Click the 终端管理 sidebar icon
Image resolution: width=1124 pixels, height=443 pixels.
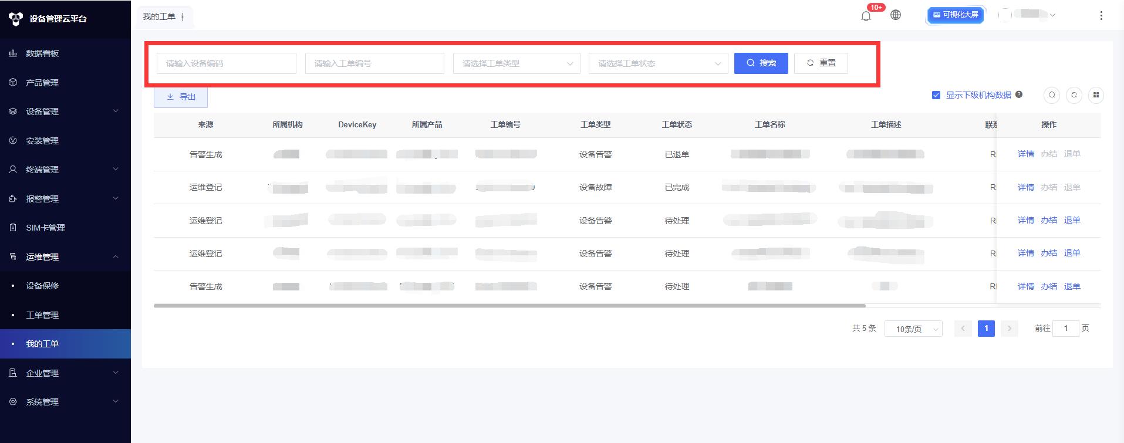[13, 170]
